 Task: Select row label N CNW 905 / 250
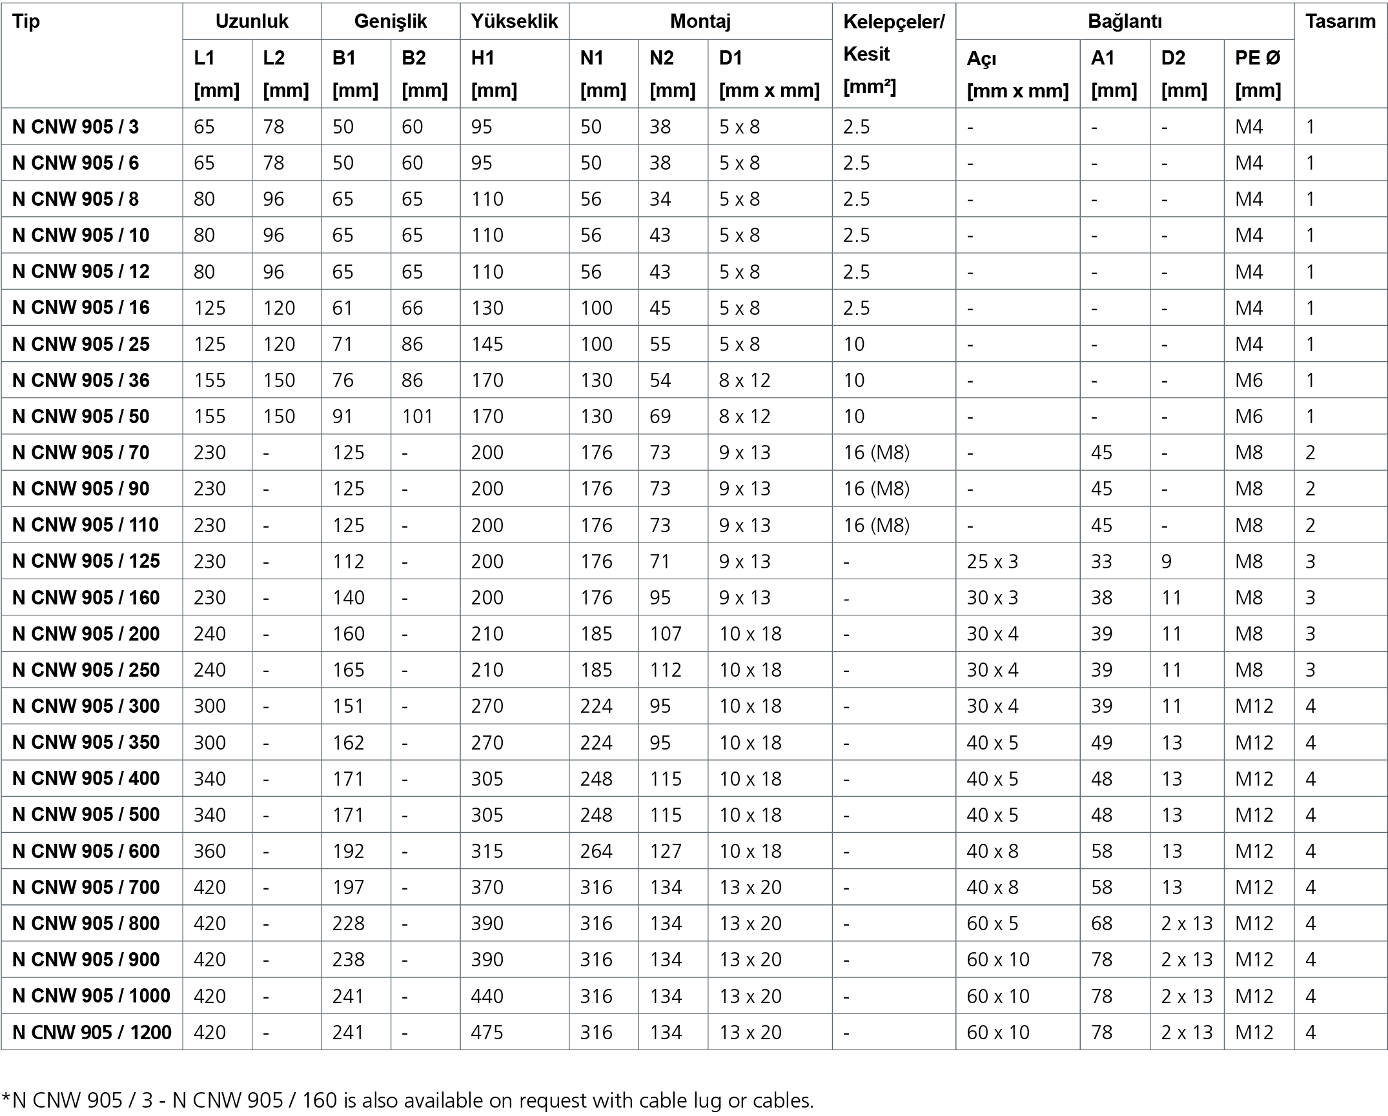click(86, 670)
